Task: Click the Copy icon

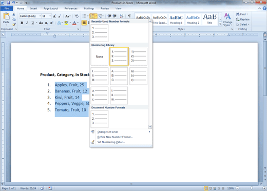Action: pyautogui.click(x=14, y=19)
